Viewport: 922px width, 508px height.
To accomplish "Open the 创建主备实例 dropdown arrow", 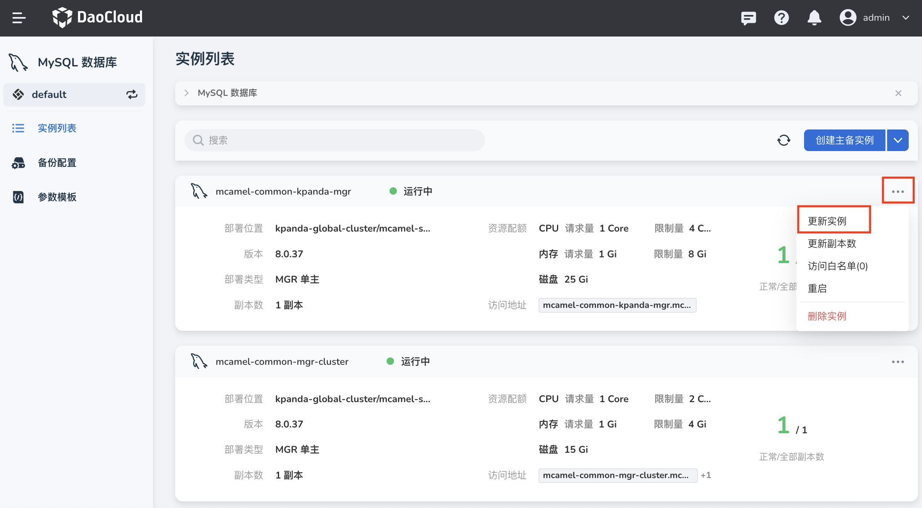I will (898, 140).
